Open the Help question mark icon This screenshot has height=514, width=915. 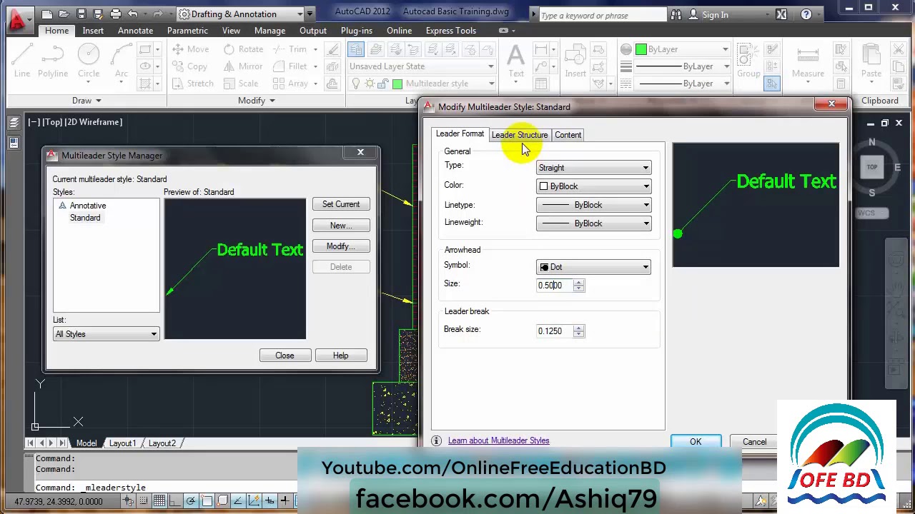point(806,14)
